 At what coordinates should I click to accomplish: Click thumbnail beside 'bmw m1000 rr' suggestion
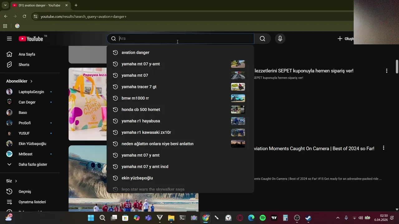[238, 98]
